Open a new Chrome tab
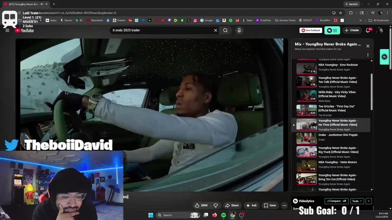 pyautogui.click(x=54, y=4)
